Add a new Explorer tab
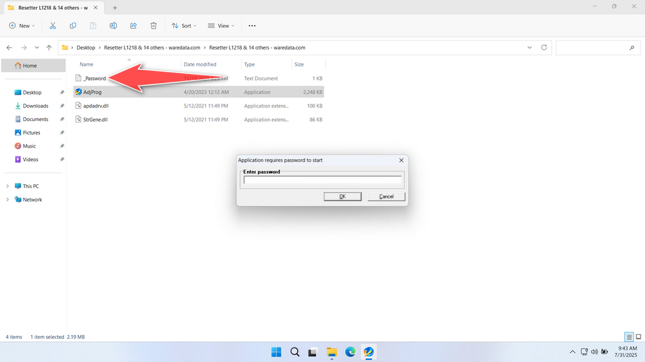Image resolution: width=645 pixels, height=362 pixels. click(x=115, y=8)
